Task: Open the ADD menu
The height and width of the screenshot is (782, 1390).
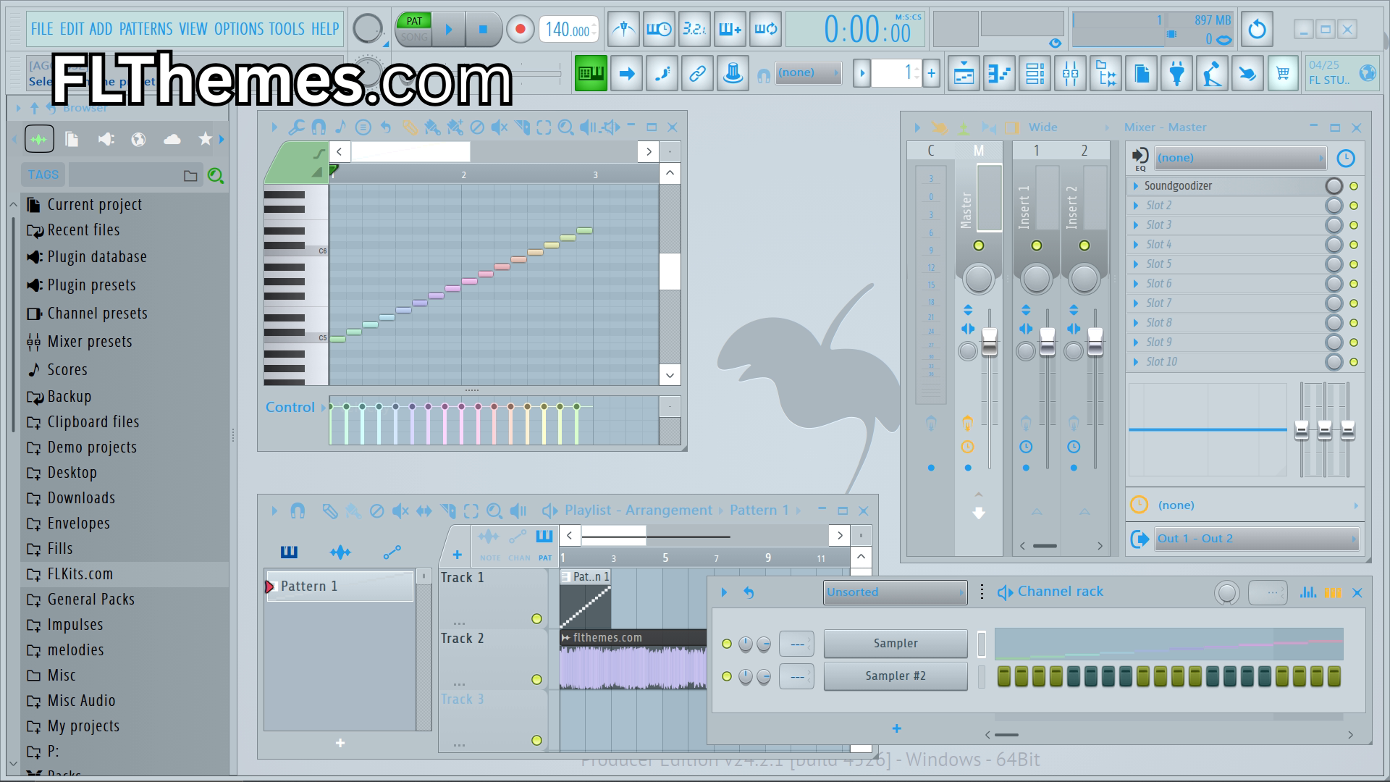Action: click(101, 29)
